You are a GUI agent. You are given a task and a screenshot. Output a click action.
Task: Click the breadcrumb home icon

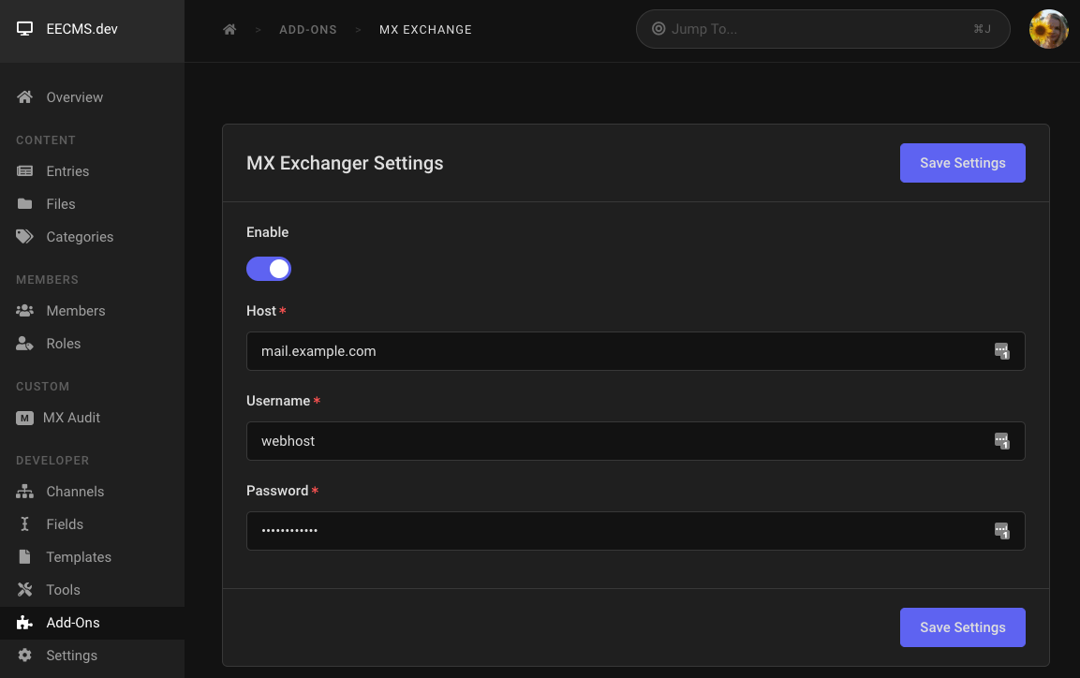click(229, 29)
